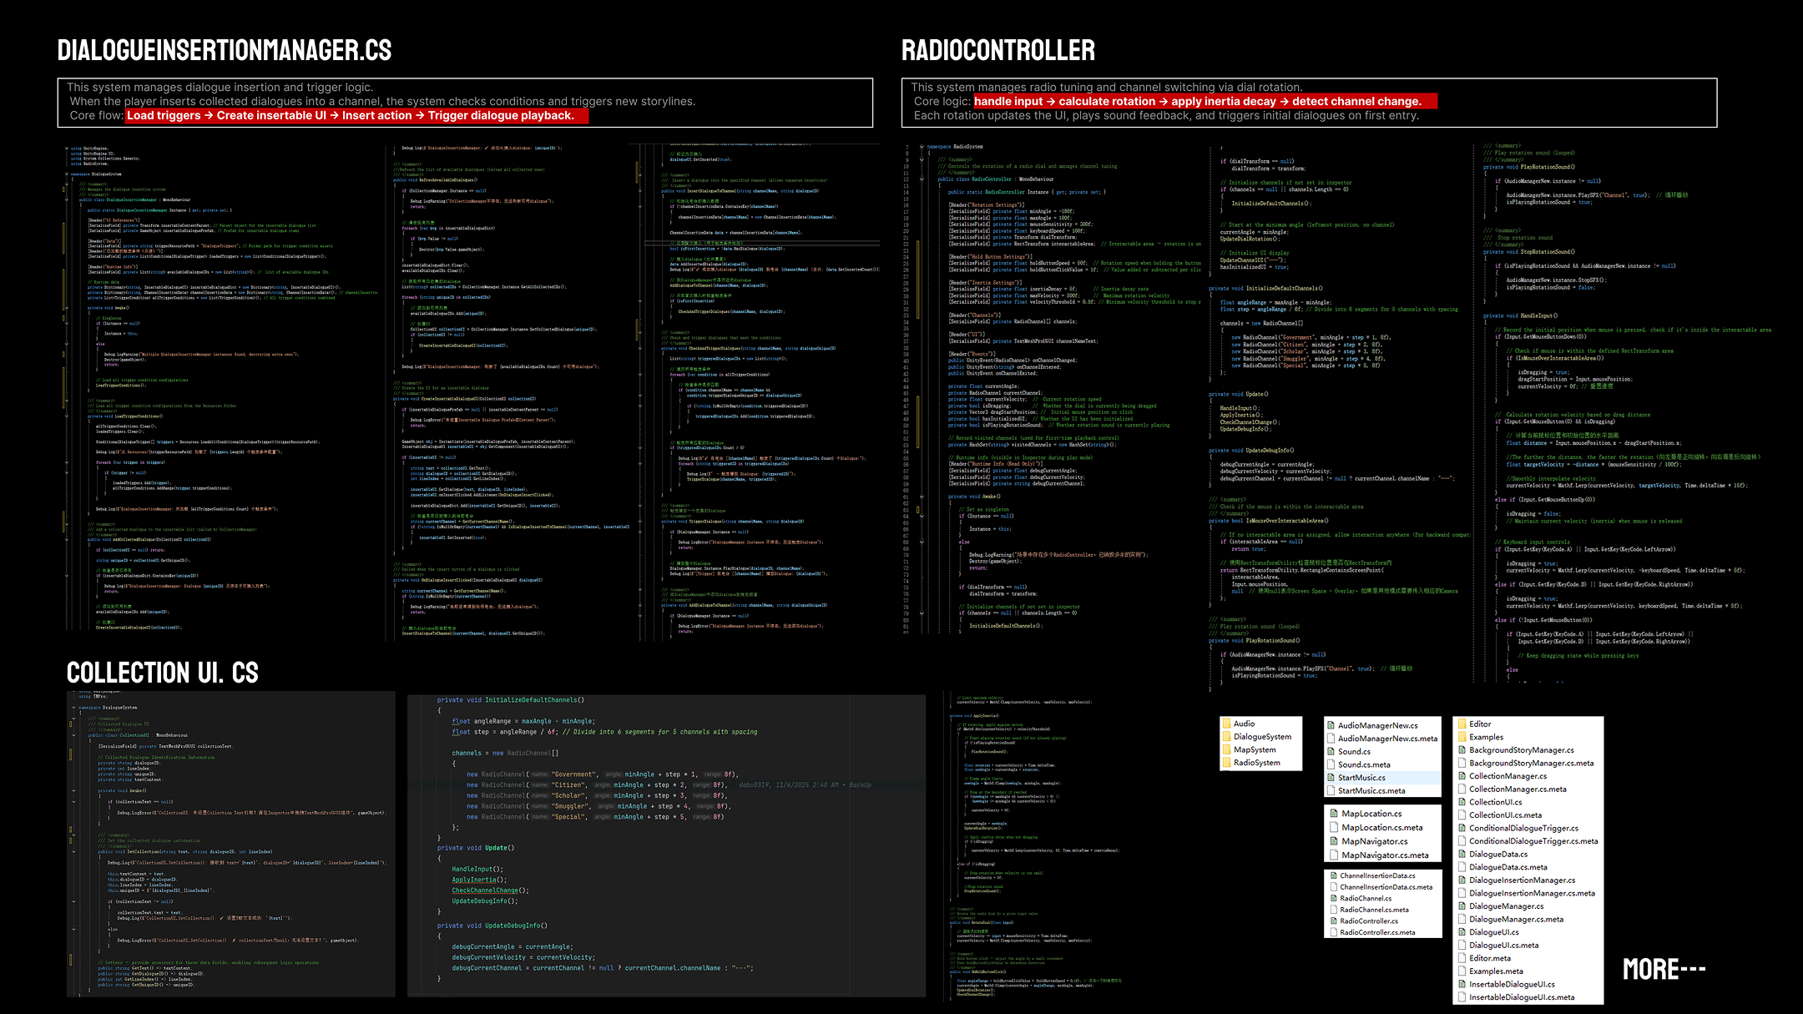1803x1014 pixels.
Task: Click the CheckChannelChange() method call
Action: 490,890
